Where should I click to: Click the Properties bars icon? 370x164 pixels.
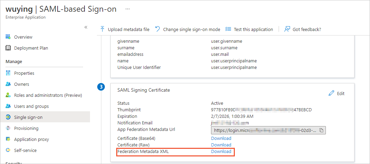[8, 73]
